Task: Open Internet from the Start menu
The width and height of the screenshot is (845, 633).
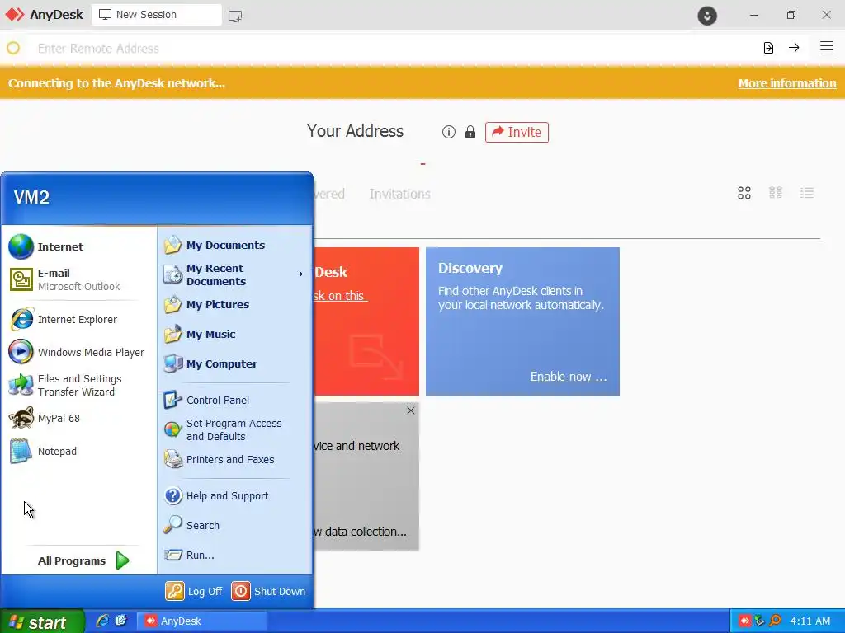Action: pos(78,246)
